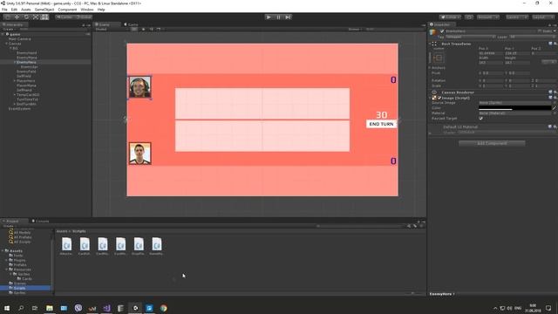Select the Rotate tool in toolbar

coord(26,17)
